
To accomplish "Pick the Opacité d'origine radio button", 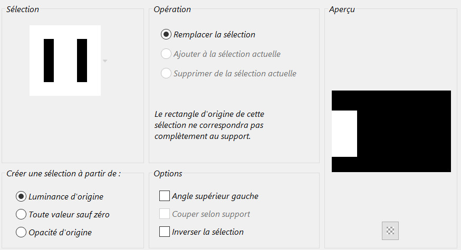I will [x=22, y=232].
